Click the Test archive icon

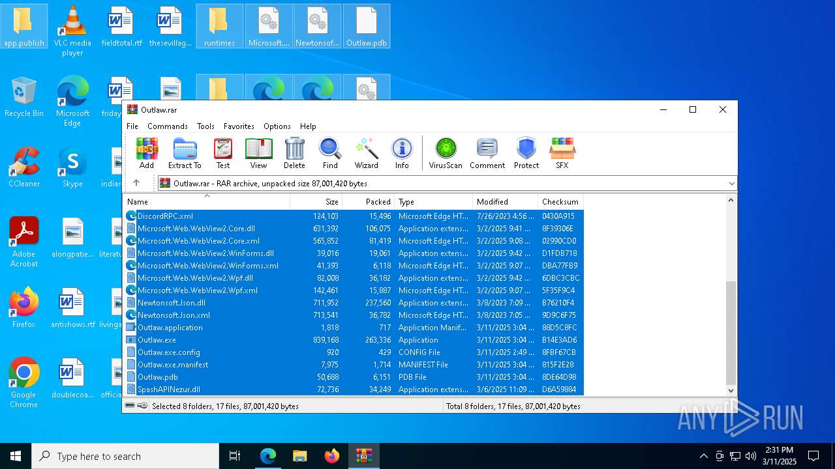coord(223,153)
